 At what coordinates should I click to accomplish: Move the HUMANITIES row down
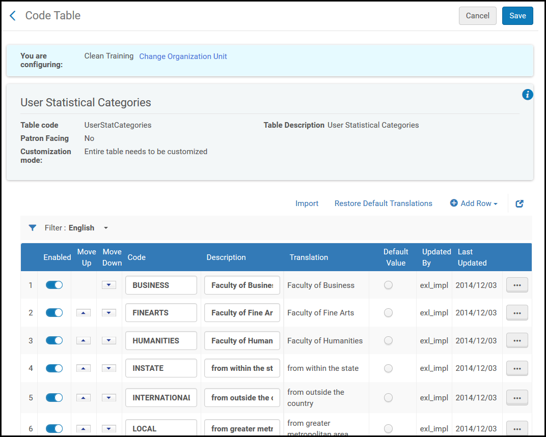(x=109, y=341)
